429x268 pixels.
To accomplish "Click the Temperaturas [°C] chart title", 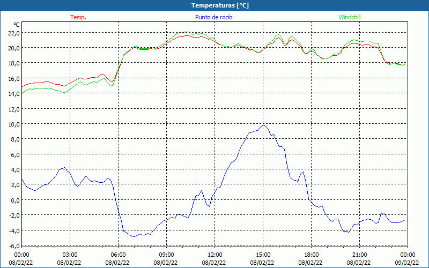I will click(x=220, y=5).
